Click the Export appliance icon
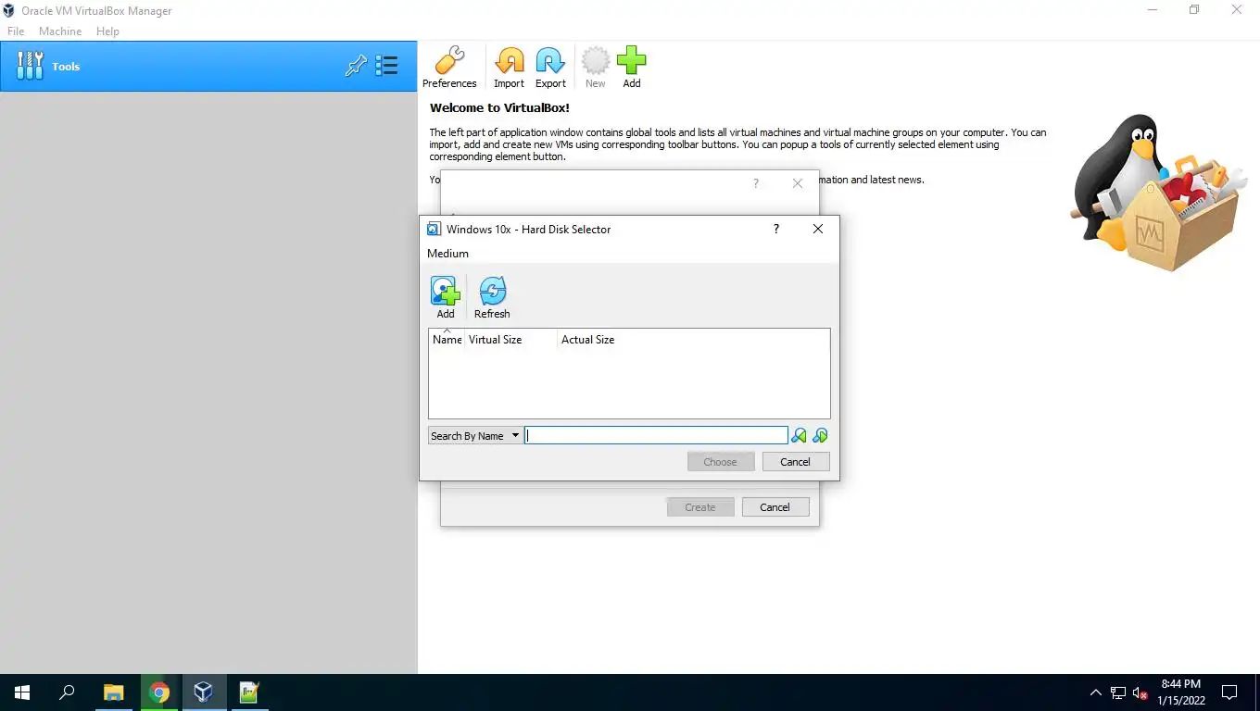This screenshot has height=711, width=1260. coord(550,68)
